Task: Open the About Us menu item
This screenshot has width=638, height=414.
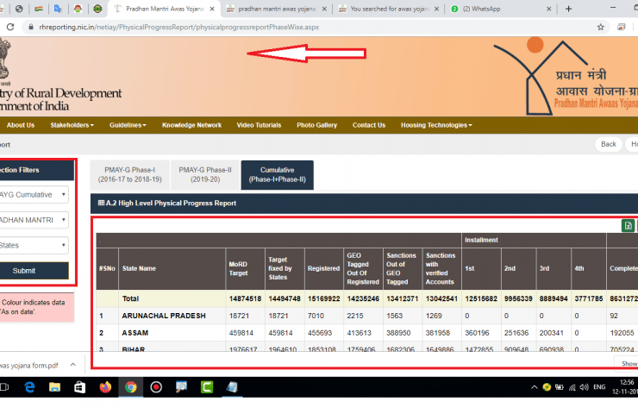Action: tap(21, 125)
